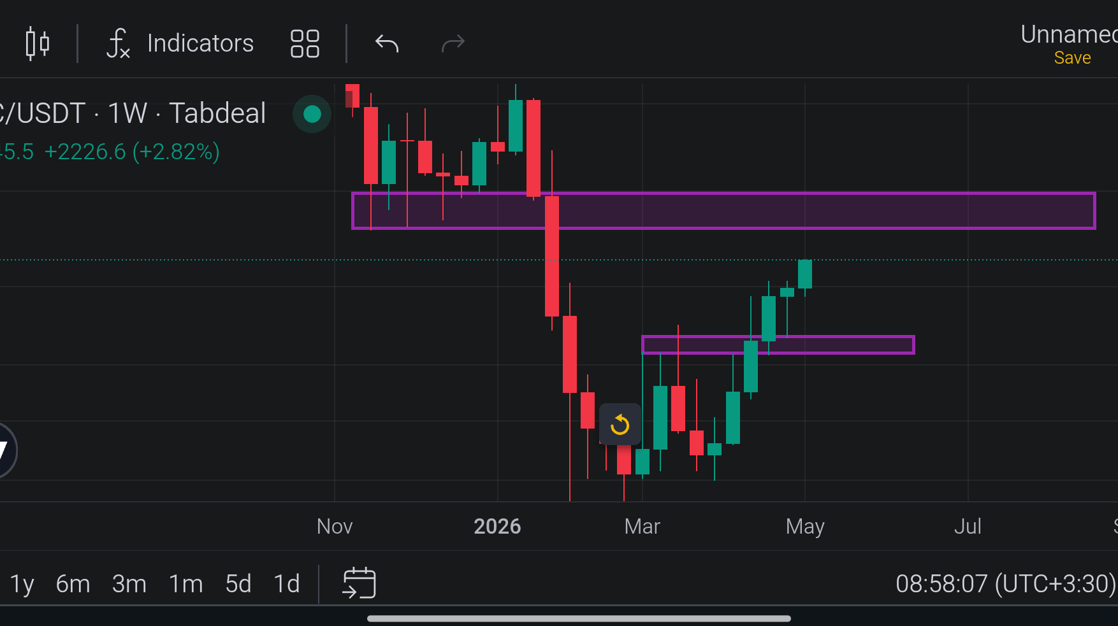1118x626 pixels.
Task: Open timezone settings at 08:58:07 (UTC+3:30)
Action: [x=1006, y=583]
